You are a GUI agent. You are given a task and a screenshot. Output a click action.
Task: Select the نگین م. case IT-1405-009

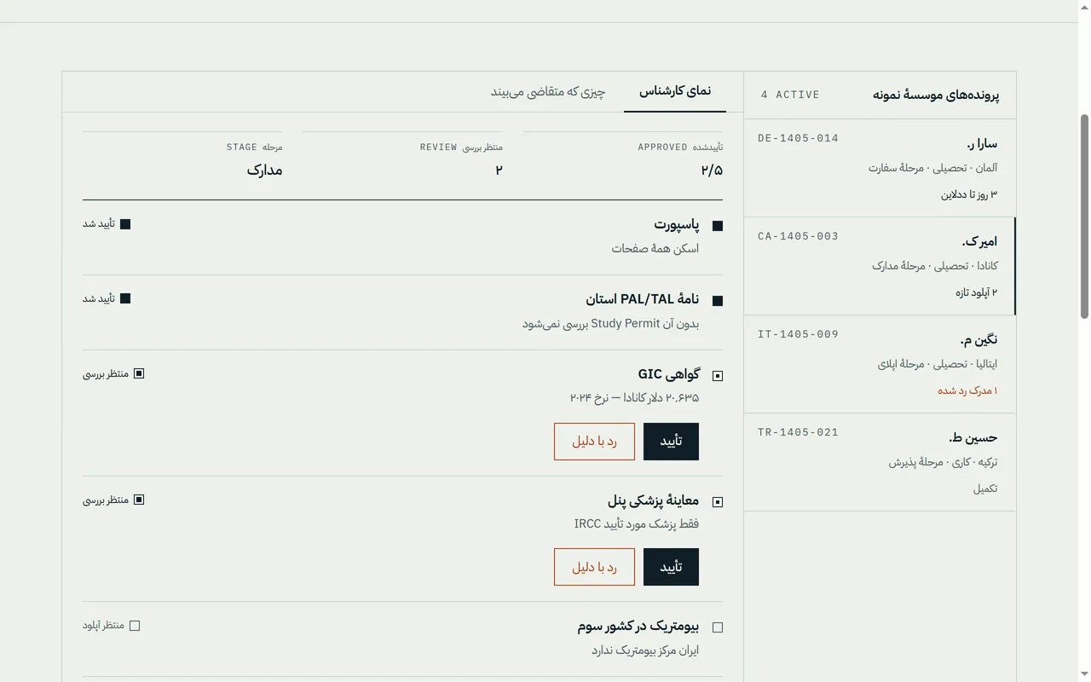tap(880, 364)
